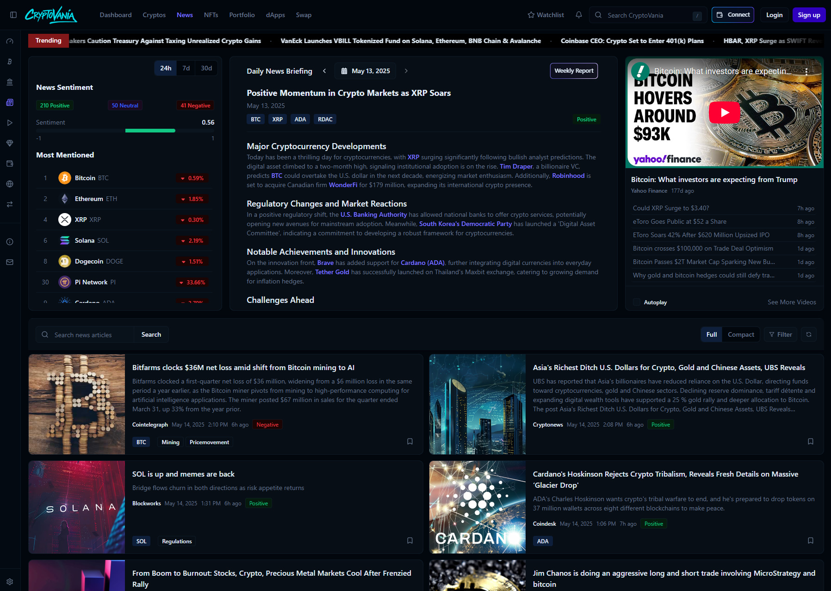Viewport: 831px width, 591px height.
Task: Open the settings gear sidebar icon
Action: [10, 582]
